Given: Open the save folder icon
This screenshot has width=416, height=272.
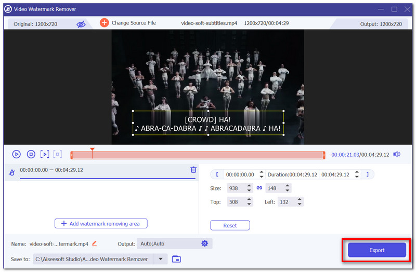Looking at the screenshot, I should (176, 259).
